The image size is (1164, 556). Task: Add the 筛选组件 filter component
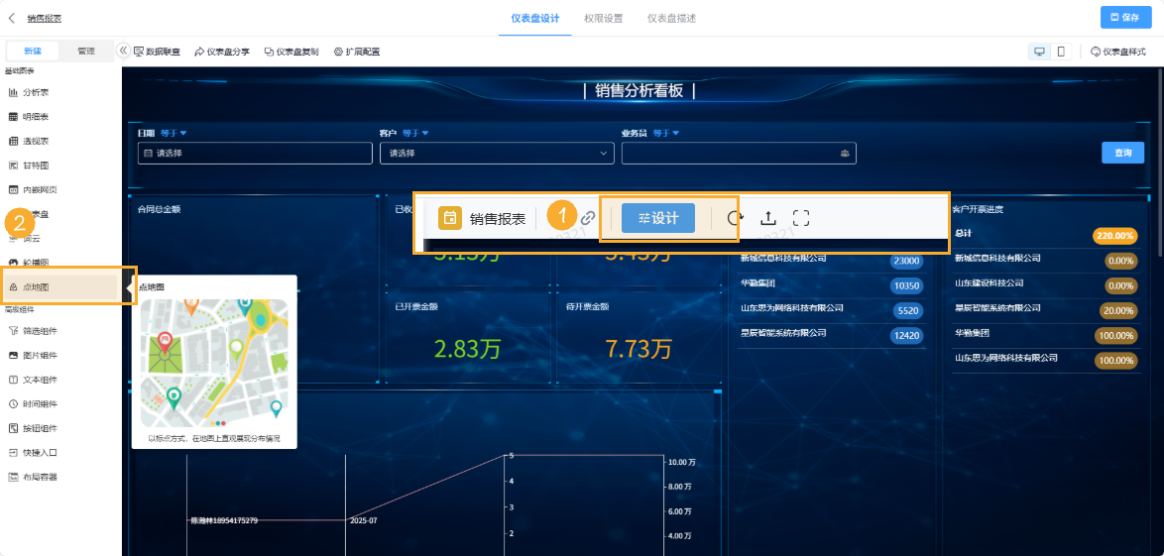coord(40,331)
